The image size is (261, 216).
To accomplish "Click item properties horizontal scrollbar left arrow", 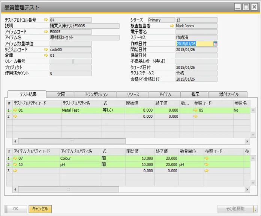I will [15, 189].
